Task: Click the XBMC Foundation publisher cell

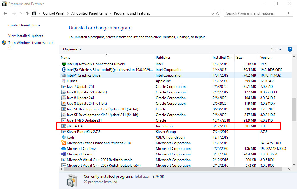Action: (170, 137)
